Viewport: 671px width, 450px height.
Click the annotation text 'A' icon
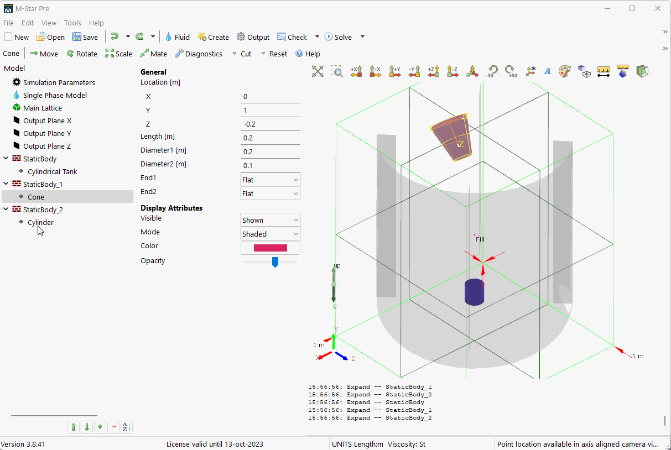tap(548, 71)
